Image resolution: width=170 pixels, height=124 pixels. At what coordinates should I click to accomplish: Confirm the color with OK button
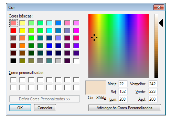coord(20,108)
